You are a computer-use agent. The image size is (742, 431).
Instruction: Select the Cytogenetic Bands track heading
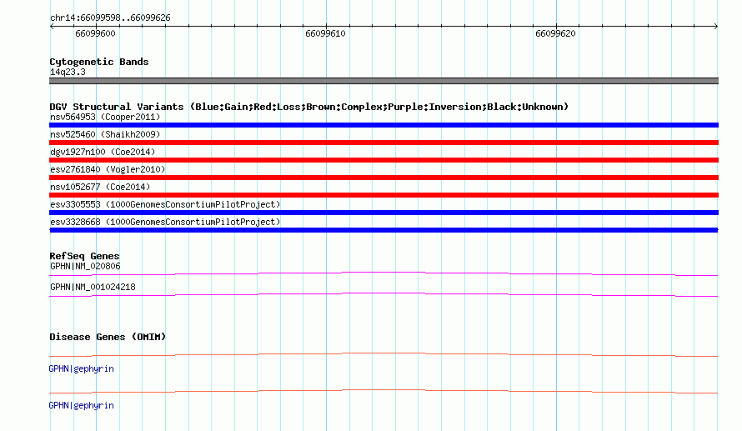click(x=99, y=62)
